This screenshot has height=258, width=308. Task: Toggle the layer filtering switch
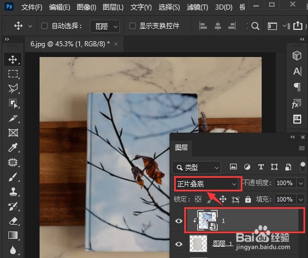[x=303, y=167]
